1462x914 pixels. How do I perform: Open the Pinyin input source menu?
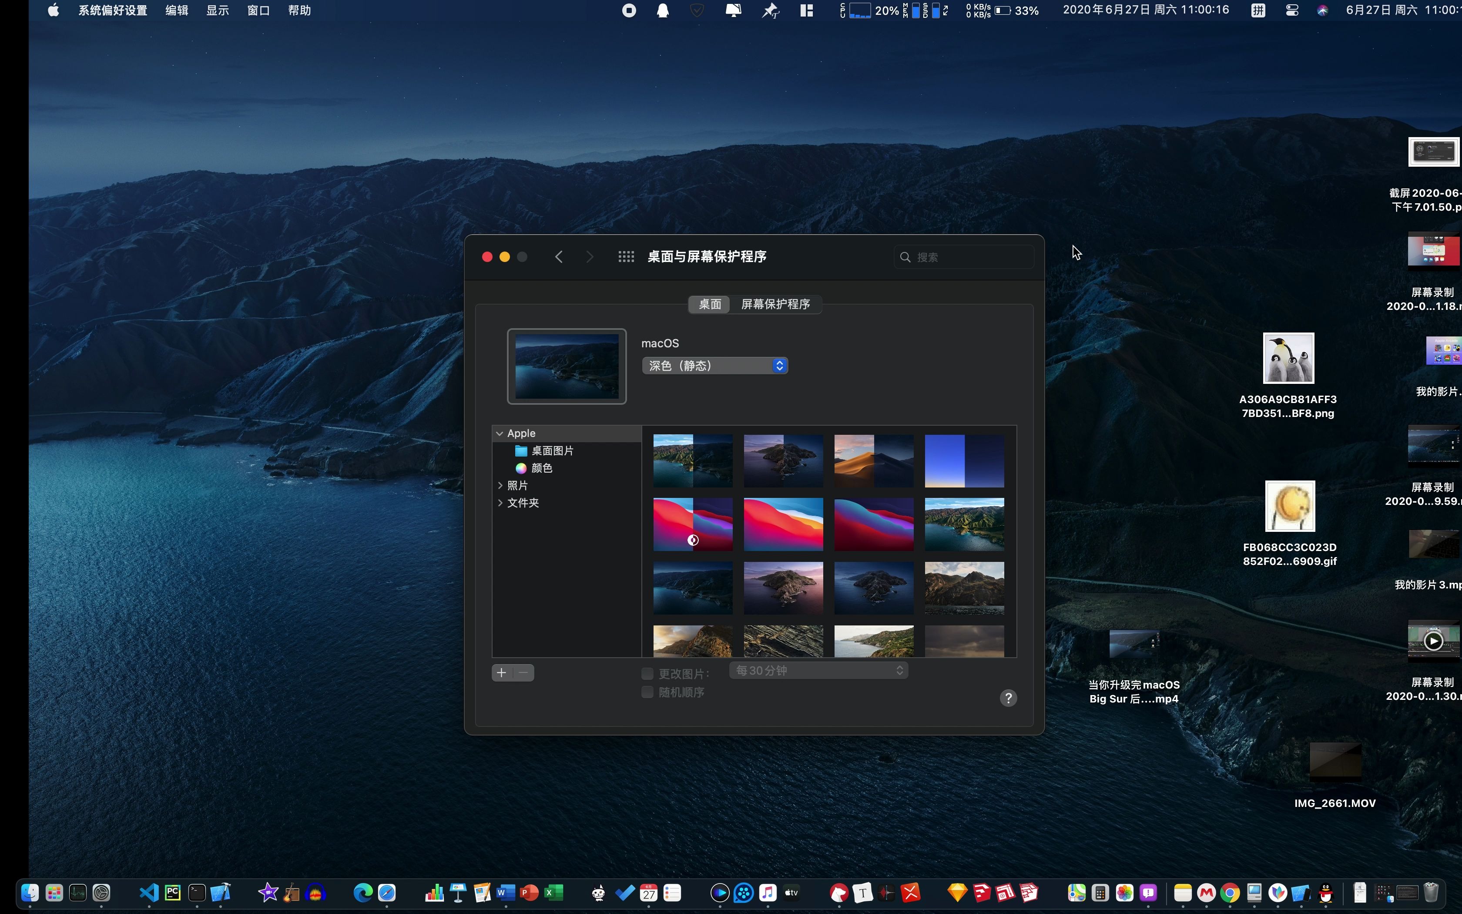click(x=1258, y=10)
